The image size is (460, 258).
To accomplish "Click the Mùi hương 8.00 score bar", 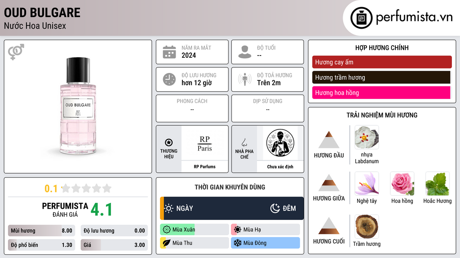I will point(42,231).
